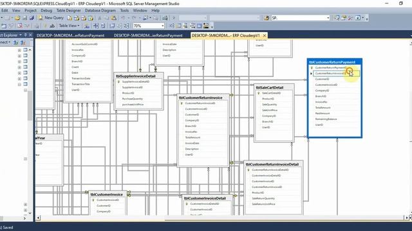Open the SP. combo box dropdown arrow

point(328,18)
